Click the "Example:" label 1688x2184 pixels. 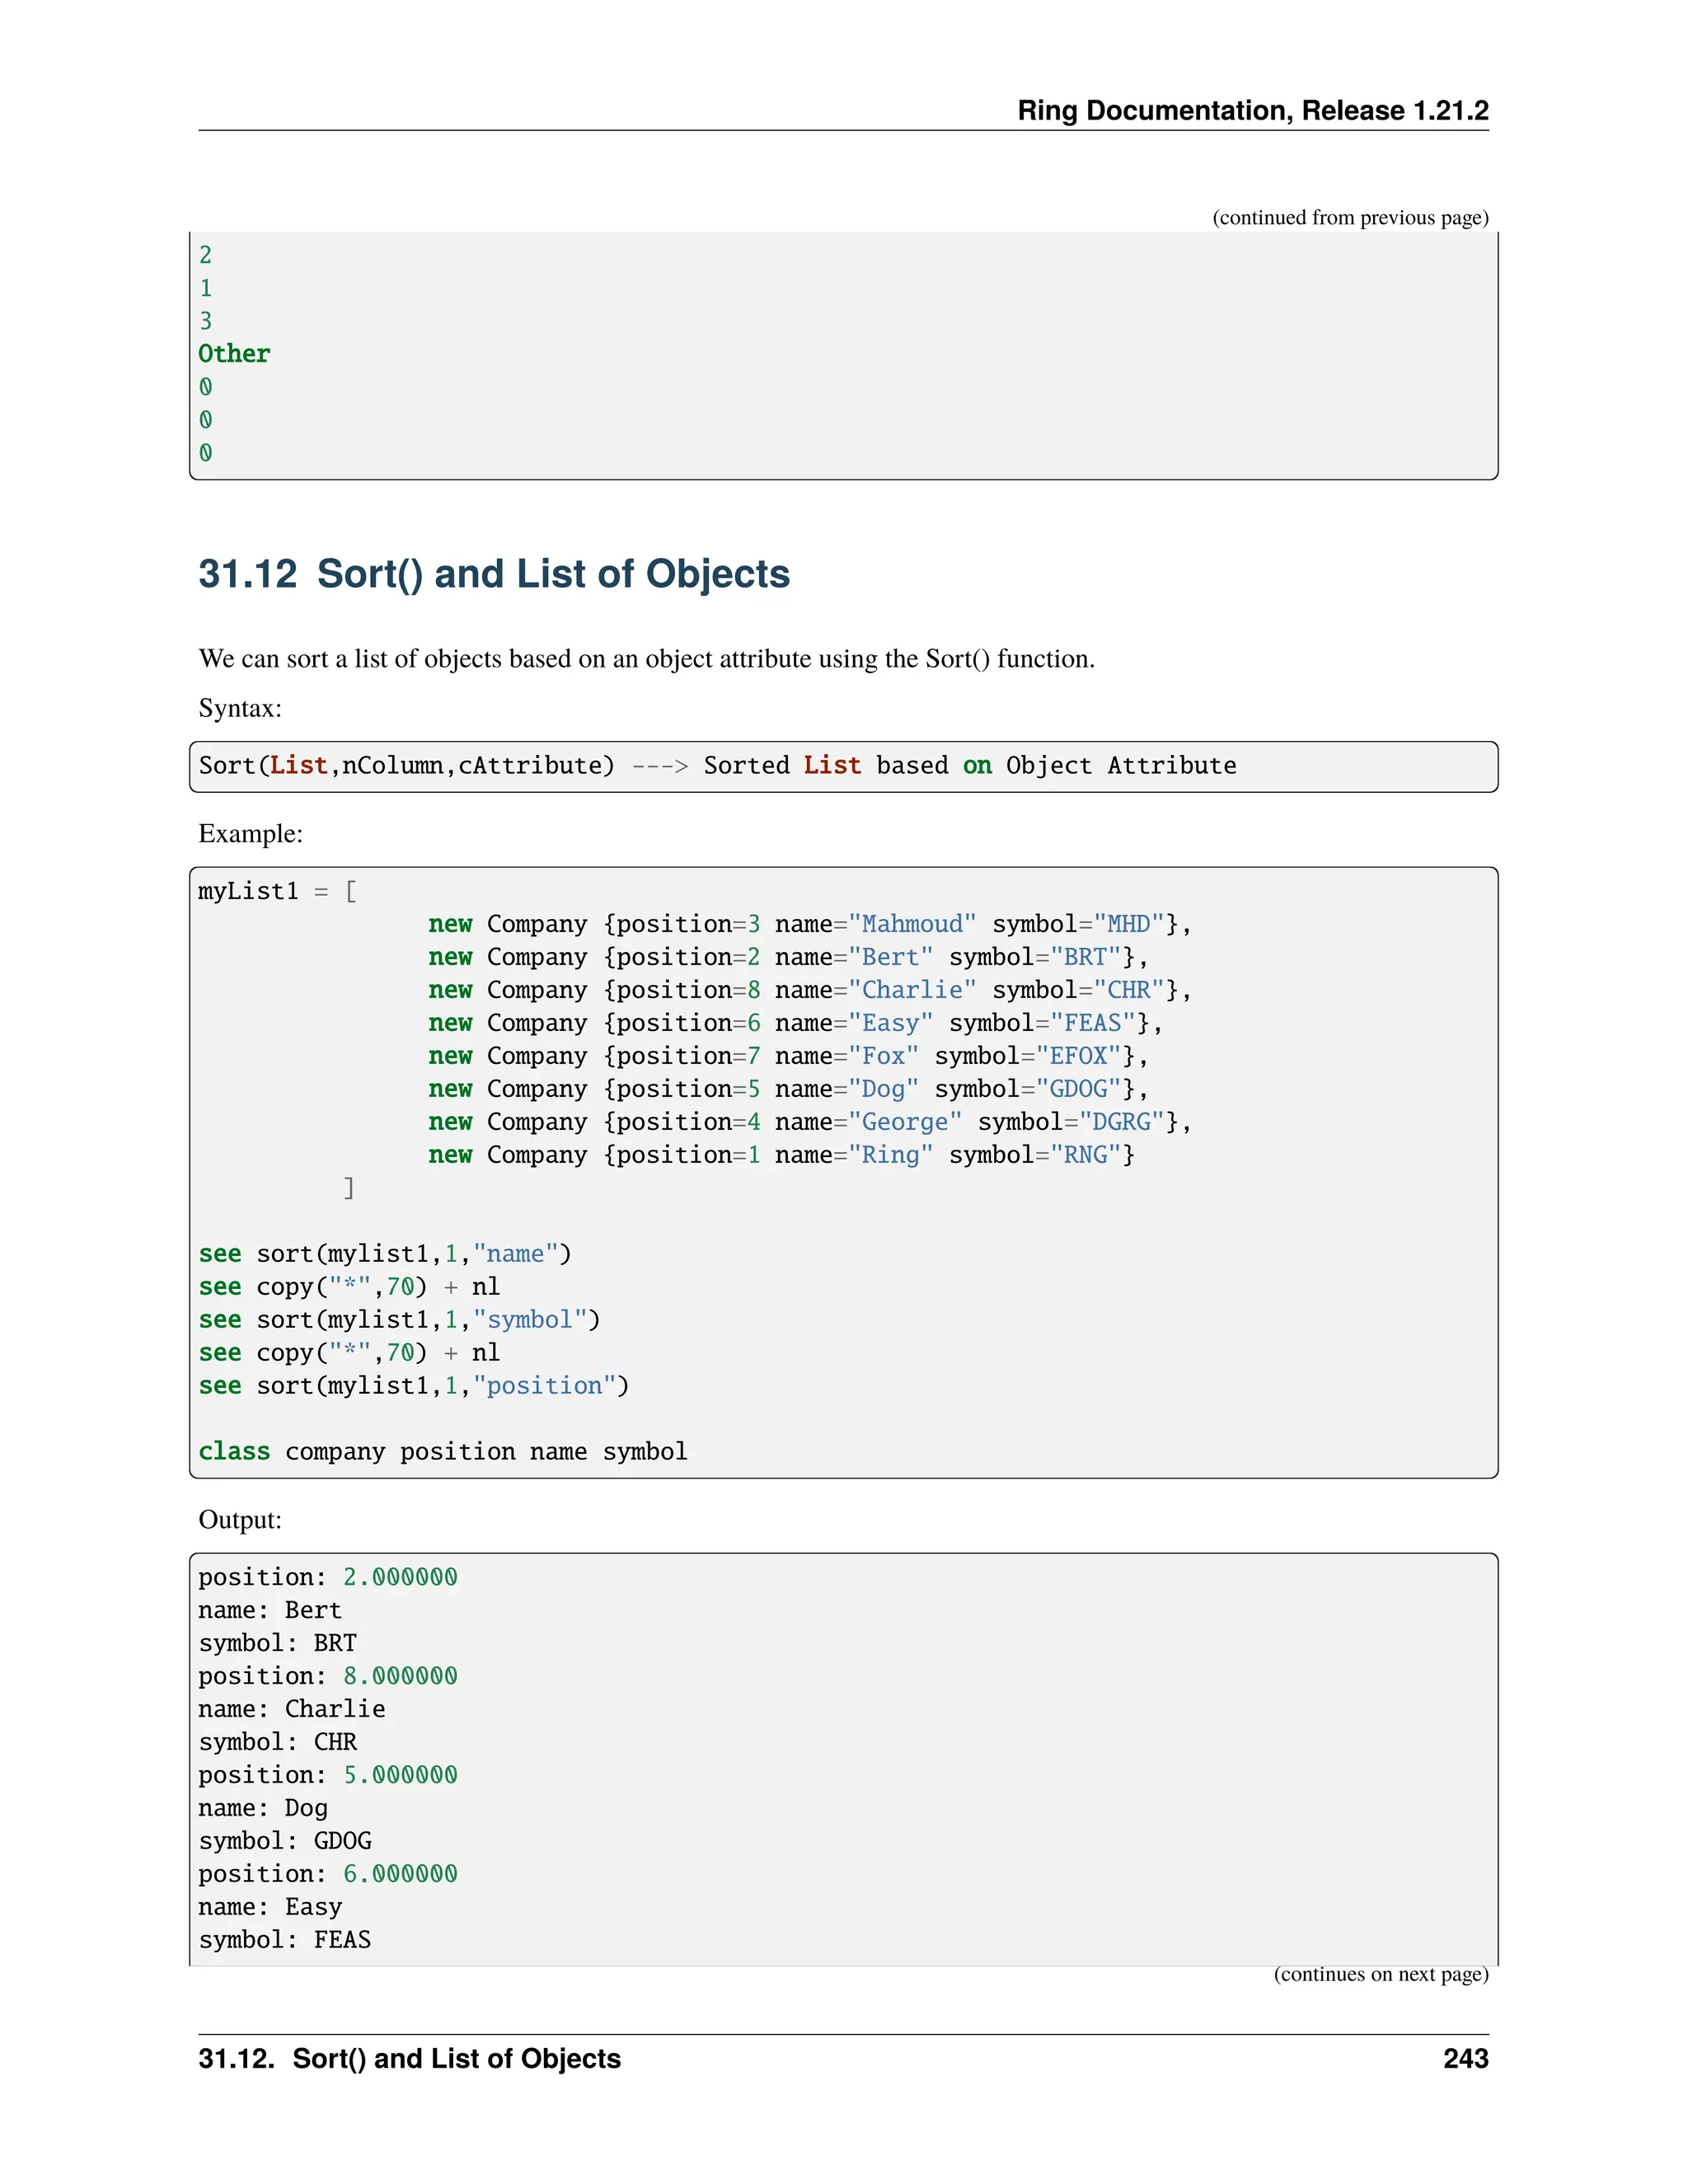(250, 833)
